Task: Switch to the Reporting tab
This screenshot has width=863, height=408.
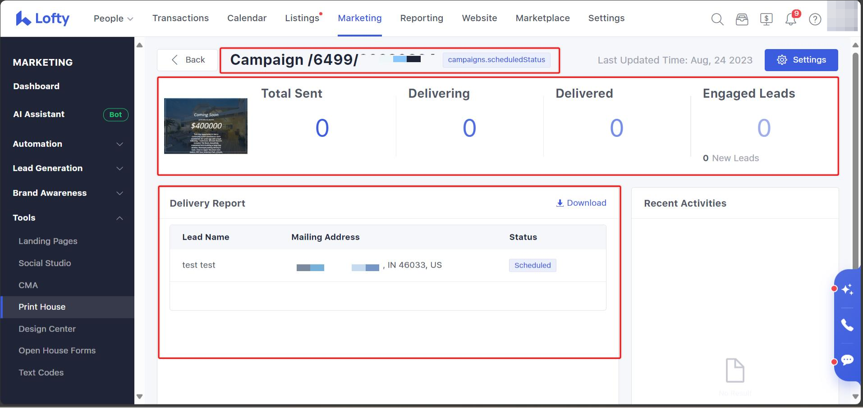Action: point(422,18)
